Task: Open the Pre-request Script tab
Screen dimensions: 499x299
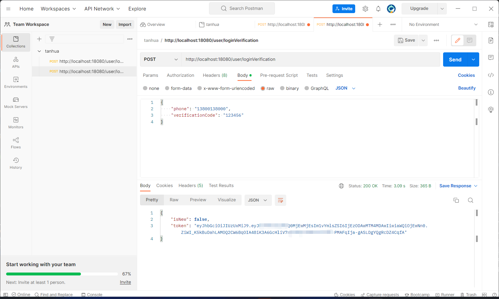Action: coord(279,75)
